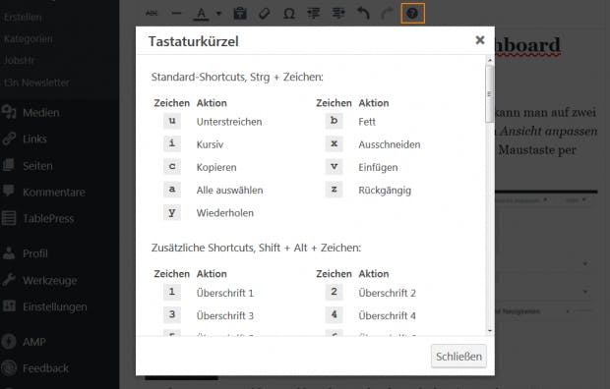
Task: Open Kommentare in the sidebar
Action: click(x=54, y=193)
